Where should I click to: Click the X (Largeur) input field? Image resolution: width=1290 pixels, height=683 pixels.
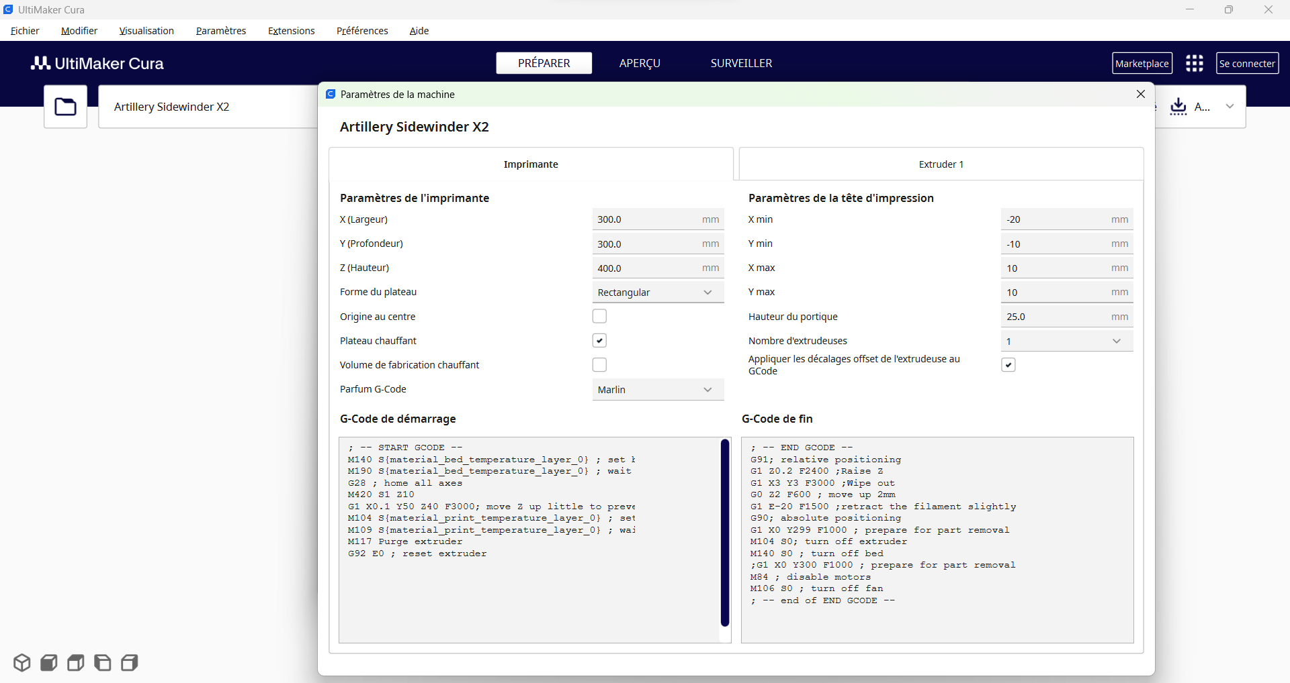click(x=658, y=219)
